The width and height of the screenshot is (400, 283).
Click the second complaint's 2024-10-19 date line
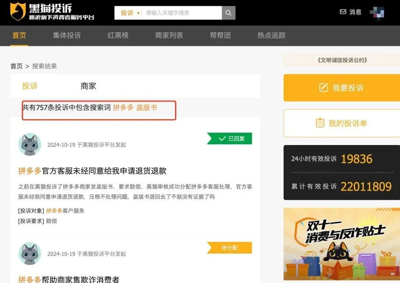[x=87, y=254]
